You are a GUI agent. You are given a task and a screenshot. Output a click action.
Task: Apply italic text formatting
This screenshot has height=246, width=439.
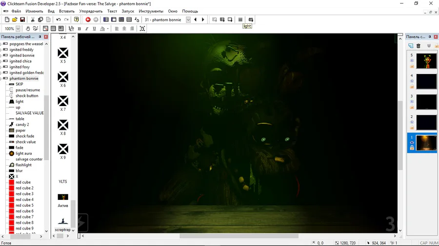coord(87,29)
